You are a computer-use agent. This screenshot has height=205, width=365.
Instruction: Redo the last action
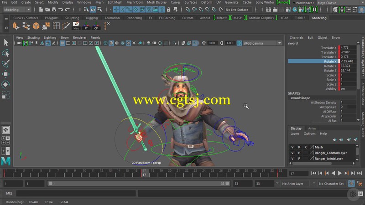(67, 10)
